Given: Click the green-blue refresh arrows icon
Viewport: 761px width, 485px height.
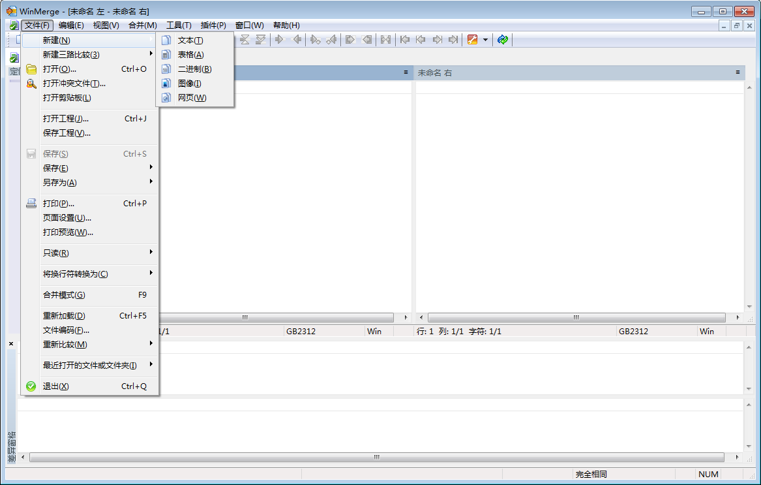Looking at the screenshot, I should coord(502,40).
